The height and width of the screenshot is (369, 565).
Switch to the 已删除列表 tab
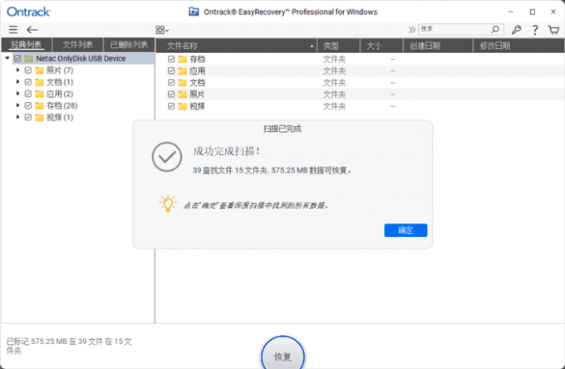point(129,45)
